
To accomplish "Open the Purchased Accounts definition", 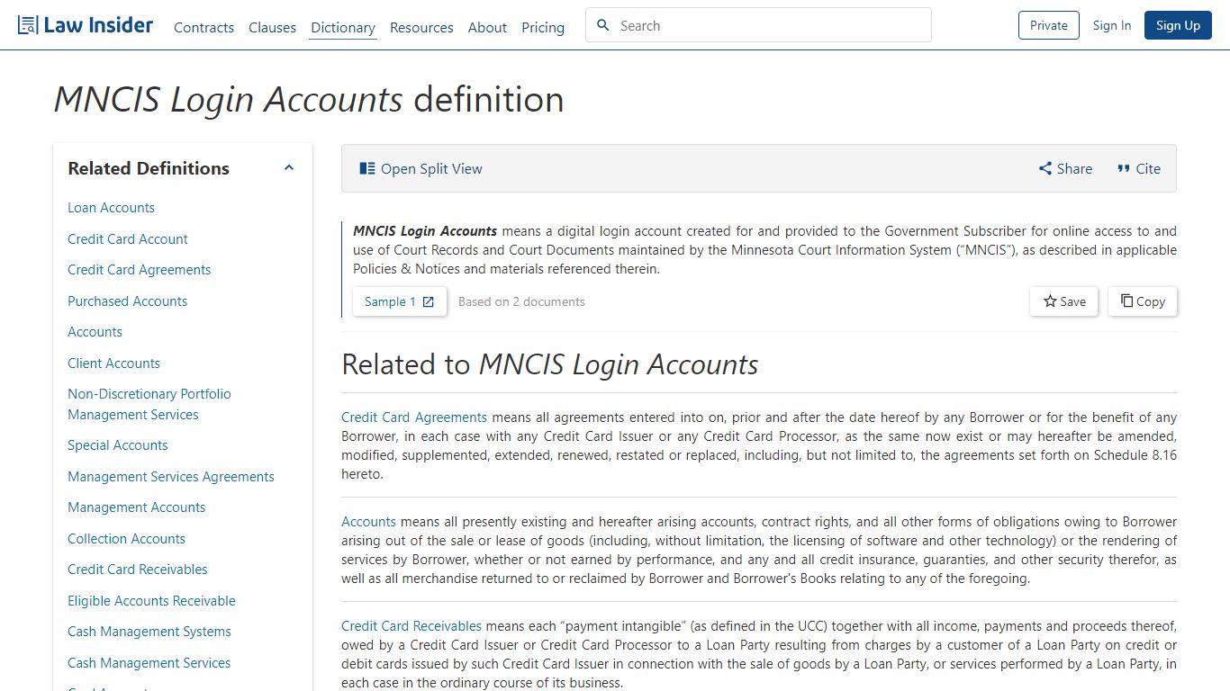I will coord(127,301).
